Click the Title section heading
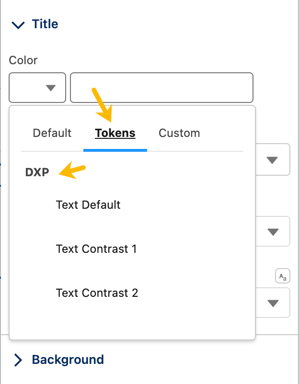 (x=45, y=24)
